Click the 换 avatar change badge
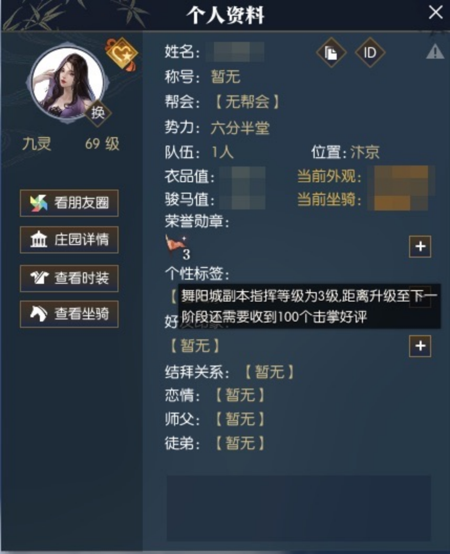The width and height of the screenshot is (450, 554). (98, 113)
